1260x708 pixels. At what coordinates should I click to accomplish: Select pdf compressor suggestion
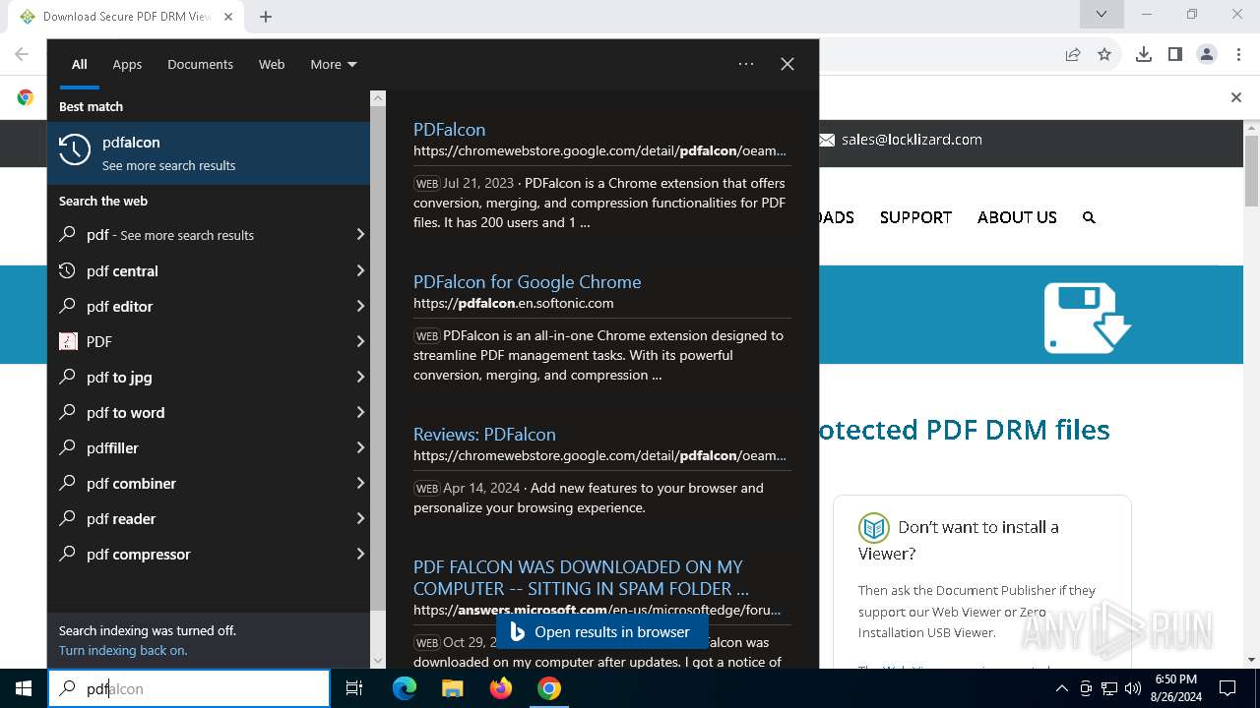209,554
